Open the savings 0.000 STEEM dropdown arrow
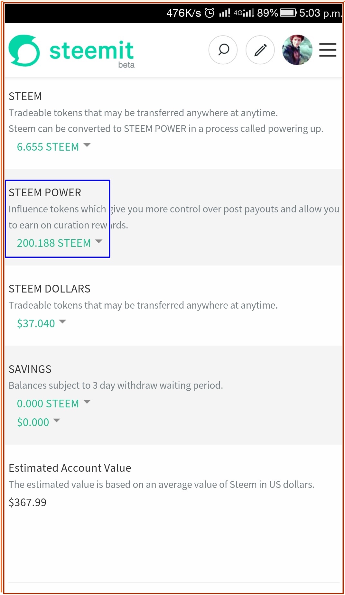345x595 pixels. 87,402
